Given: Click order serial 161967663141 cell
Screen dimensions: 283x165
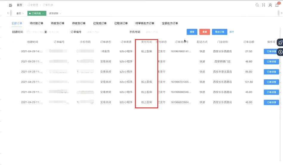Looking at the screenshot, I should [x=181, y=51].
